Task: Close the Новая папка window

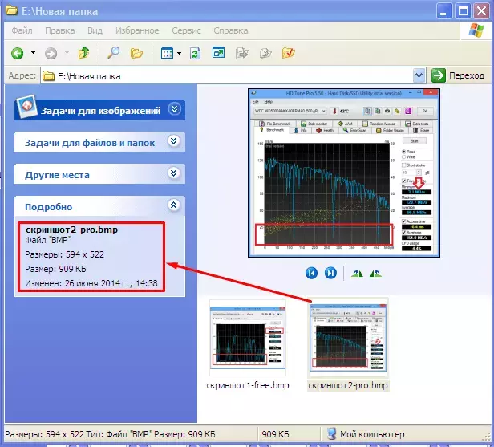Action: click(x=482, y=11)
